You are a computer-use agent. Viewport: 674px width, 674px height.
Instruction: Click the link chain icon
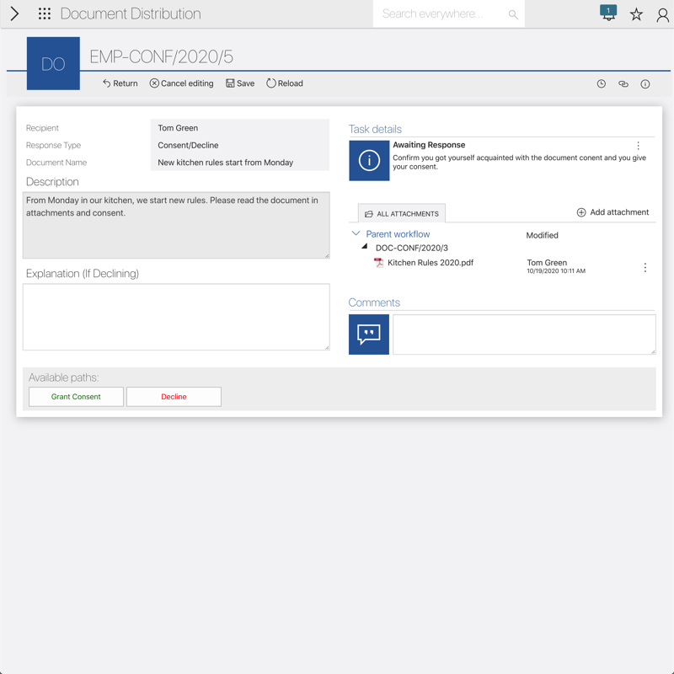coord(623,84)
